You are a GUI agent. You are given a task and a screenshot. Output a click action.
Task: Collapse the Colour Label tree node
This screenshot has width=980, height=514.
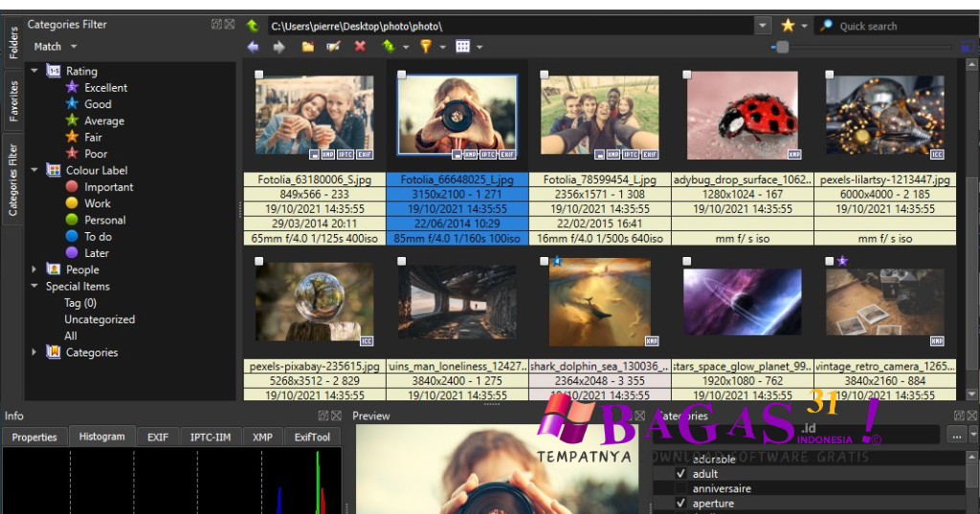pyautogui.click(x=34, y=170)
